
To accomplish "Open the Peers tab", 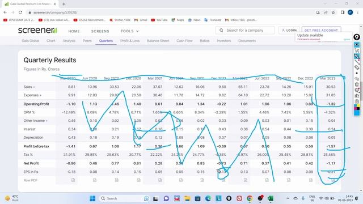I will coord(87,41).
